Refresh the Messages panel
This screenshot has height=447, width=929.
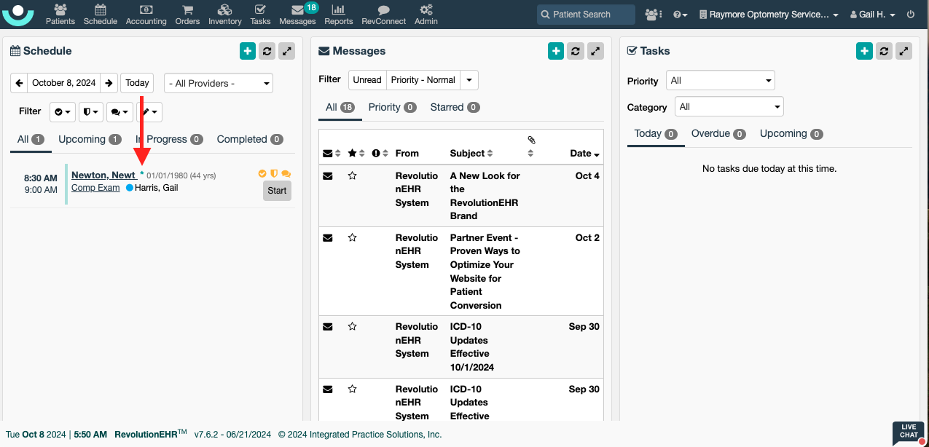click(576, 51)
